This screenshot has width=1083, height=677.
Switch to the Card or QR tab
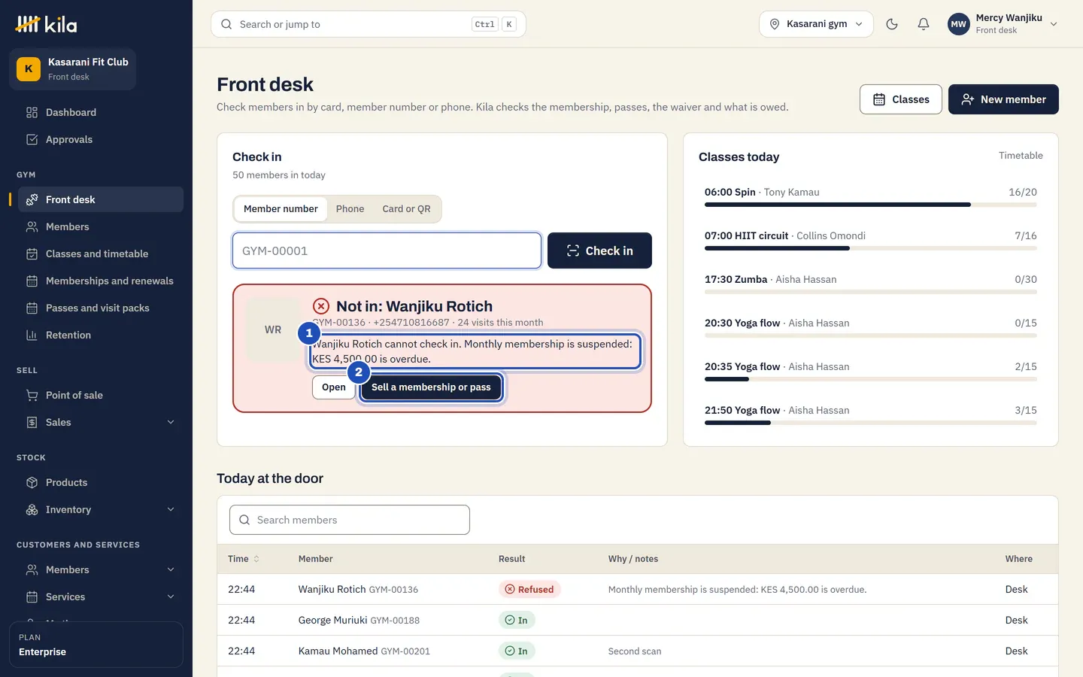pyautogui.click(x=406, y=208)
